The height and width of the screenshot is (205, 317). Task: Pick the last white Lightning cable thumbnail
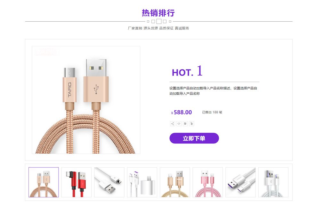point(273,182)
